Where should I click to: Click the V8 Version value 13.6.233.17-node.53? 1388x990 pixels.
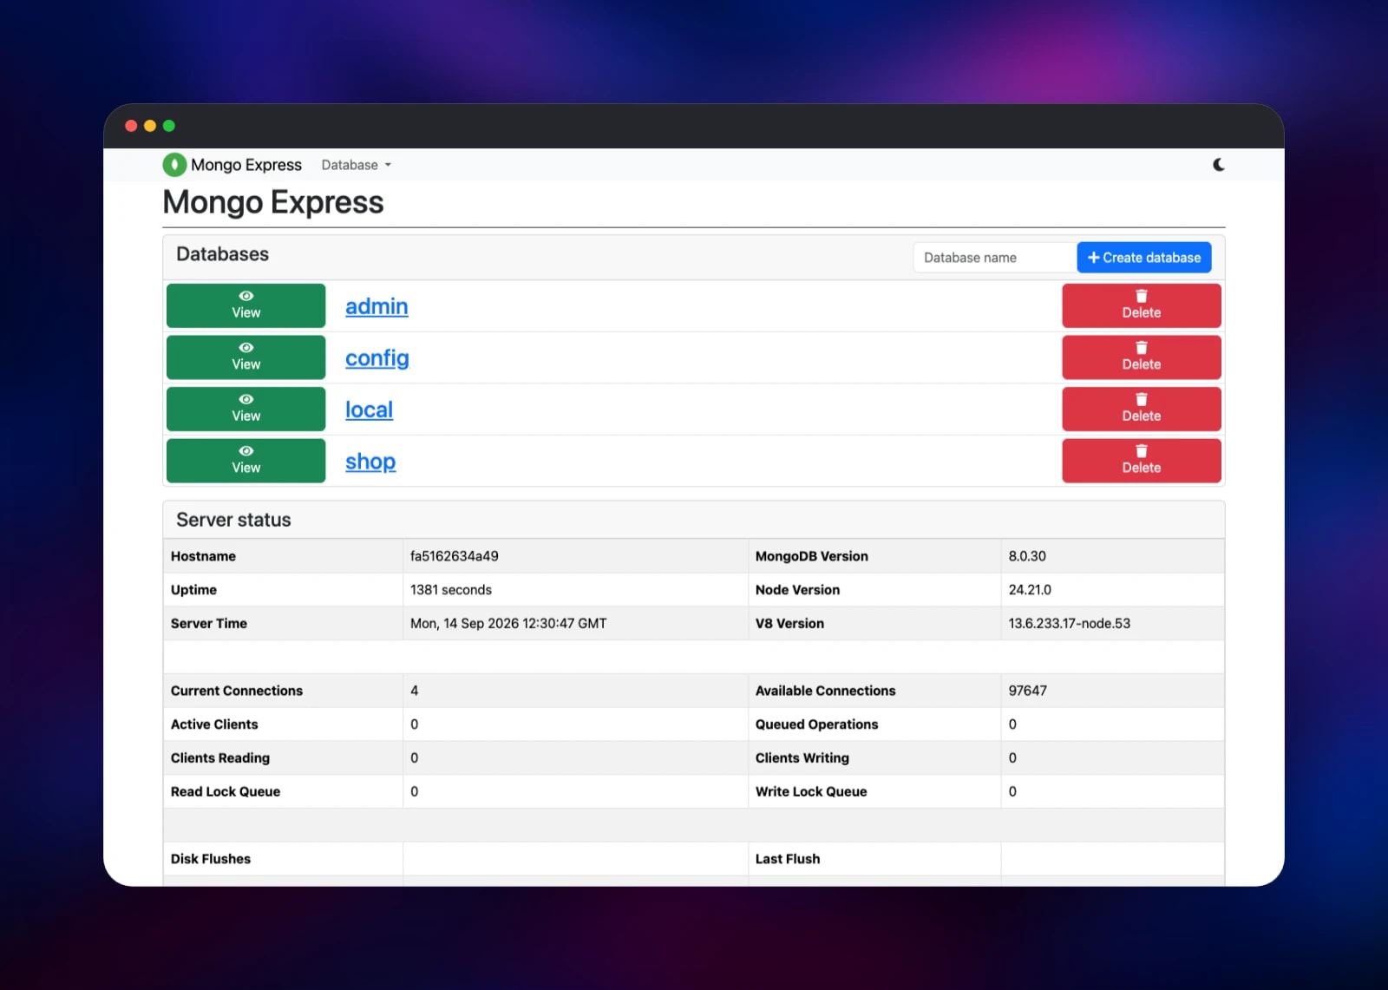[x=1069, y=624]
